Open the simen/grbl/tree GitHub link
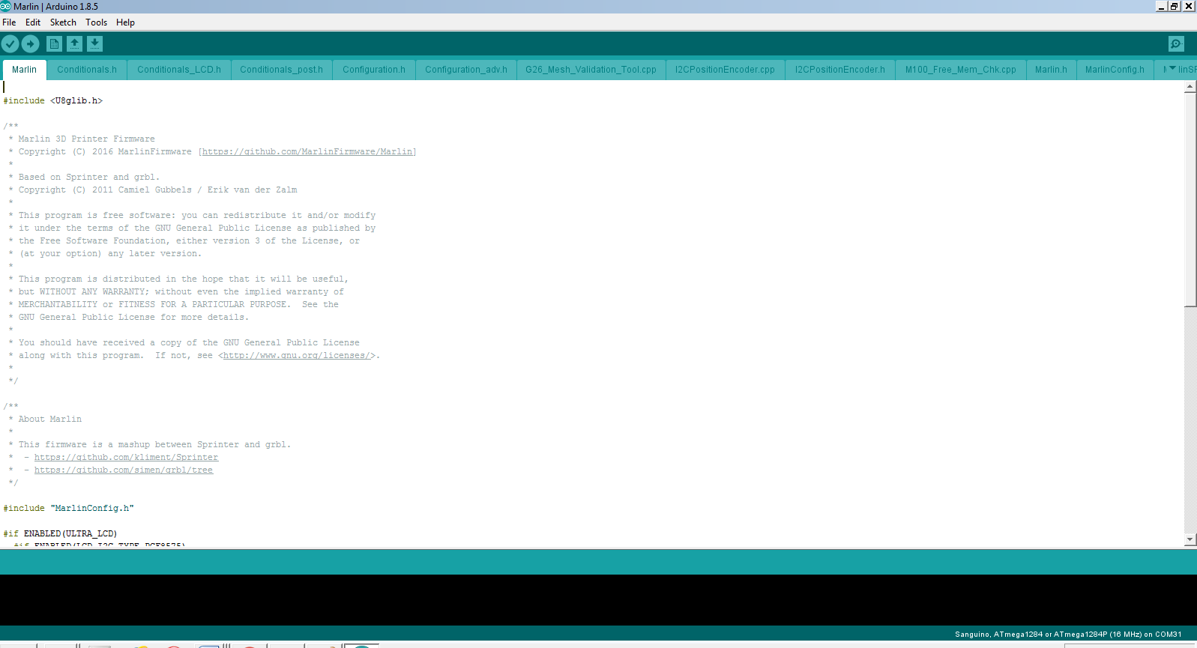Image resolution: width=1197 pixels, height=648 pixels. pyautogui.click(x=124, y=470)
